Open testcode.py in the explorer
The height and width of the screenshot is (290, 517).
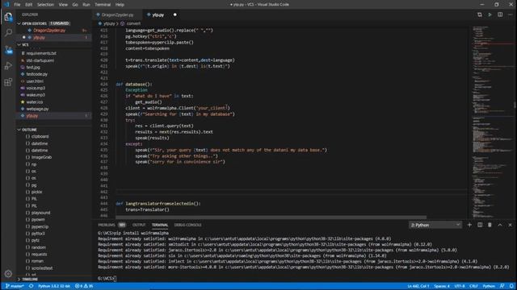(37, 74)
